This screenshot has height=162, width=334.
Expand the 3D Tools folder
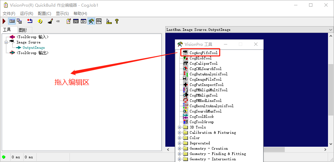179,127
